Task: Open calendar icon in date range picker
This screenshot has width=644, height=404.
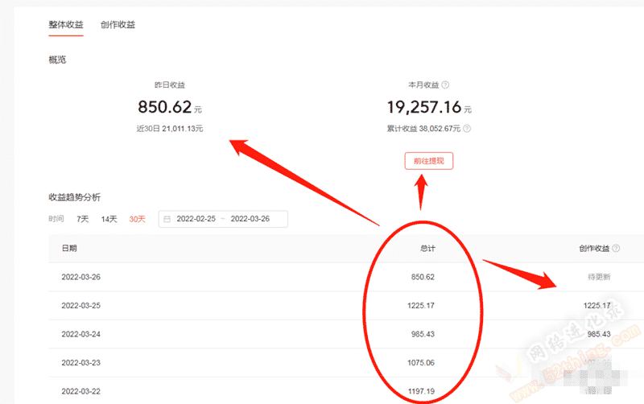Action: (x=167, y=219)
